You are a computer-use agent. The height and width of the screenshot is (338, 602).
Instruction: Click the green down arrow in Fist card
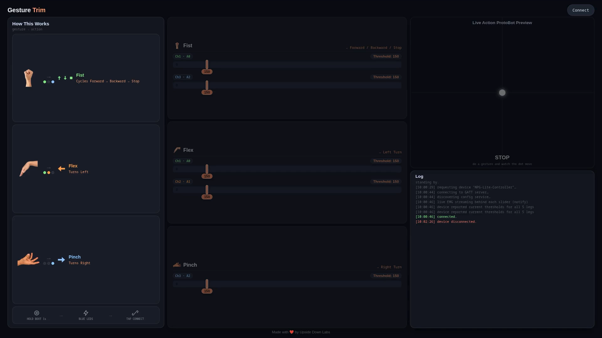(x=65, y=78)
